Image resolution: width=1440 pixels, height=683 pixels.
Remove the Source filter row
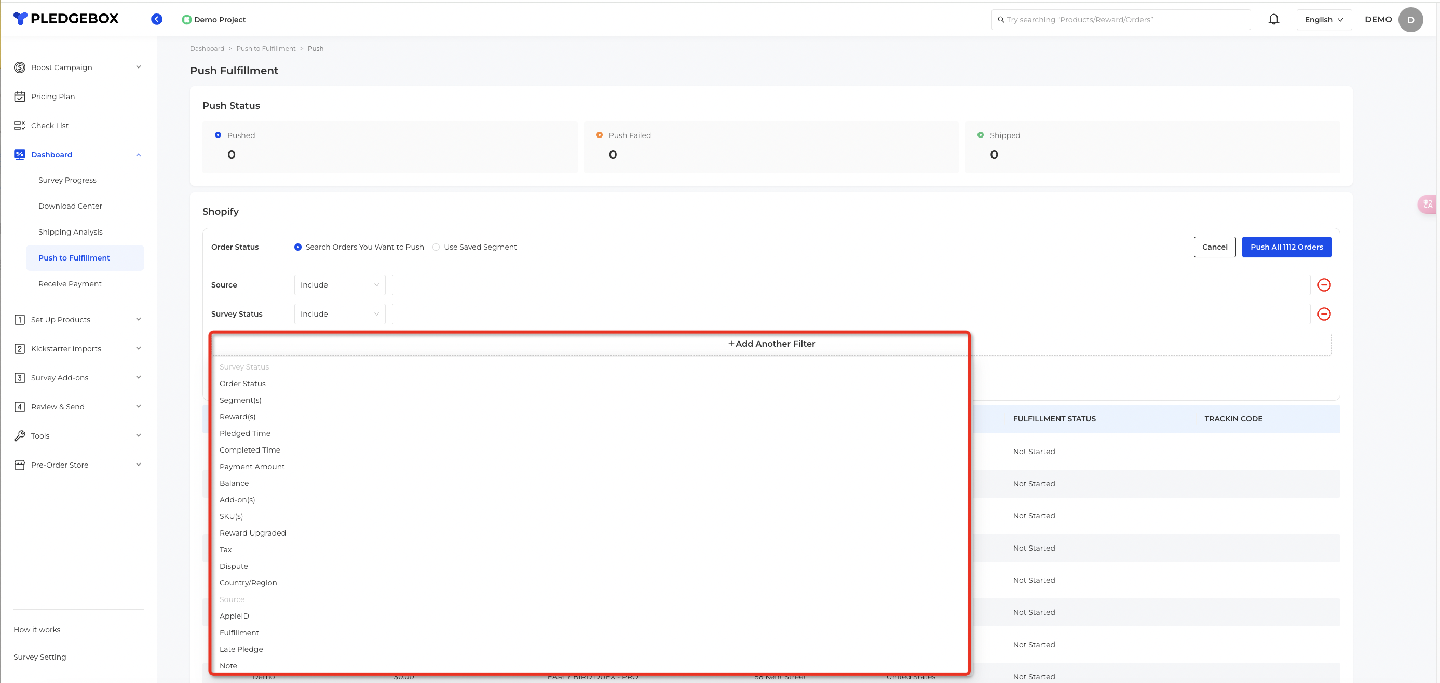click(x=1324, y=285)
